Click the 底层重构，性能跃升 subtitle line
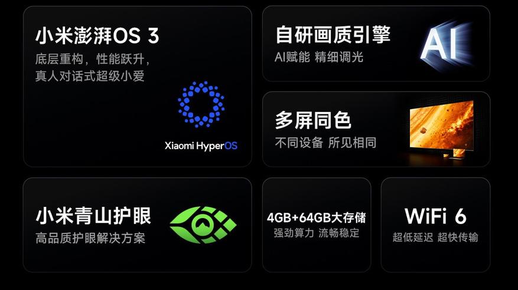Viewport: 518px width, 290px height. coord(93,60)
